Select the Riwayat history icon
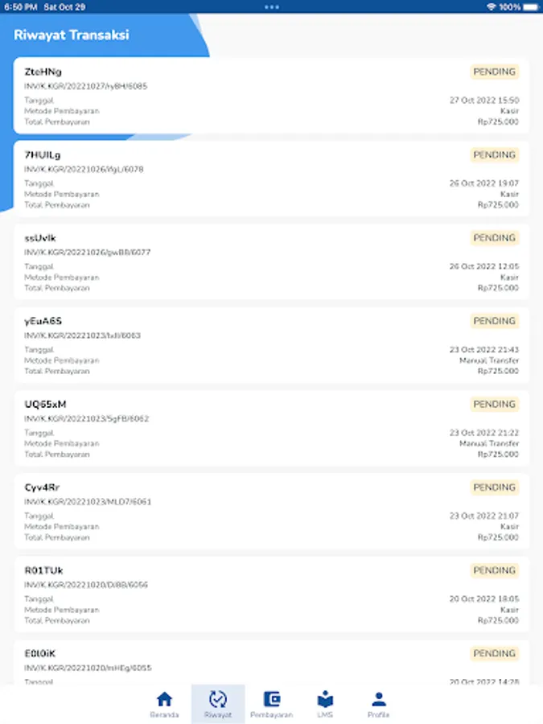 (217, 699)
